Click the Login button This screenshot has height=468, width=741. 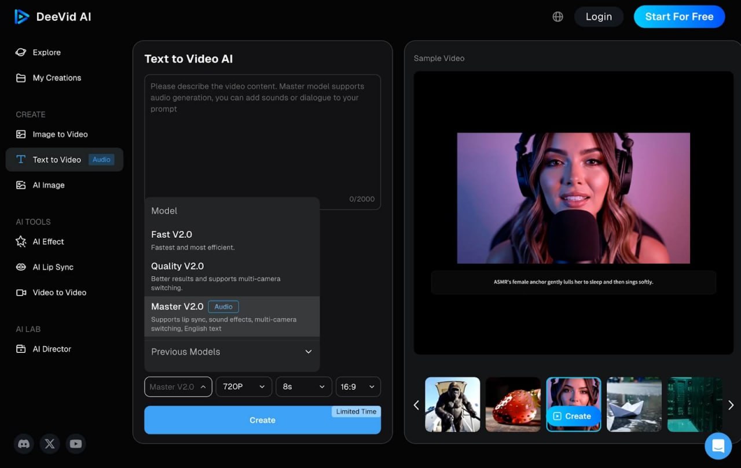pyautogui.click(x=599, y=17)
